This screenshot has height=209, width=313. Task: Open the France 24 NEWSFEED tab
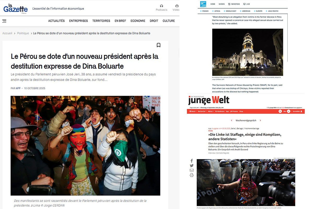click(x=234, y=4)
